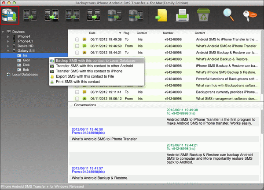Screen dimensions: 264x190
Task: Choose Backup SMS with this contact to Local Database
Action: tap(97, 61)
